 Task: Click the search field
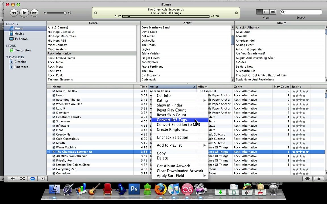(301, 12)
